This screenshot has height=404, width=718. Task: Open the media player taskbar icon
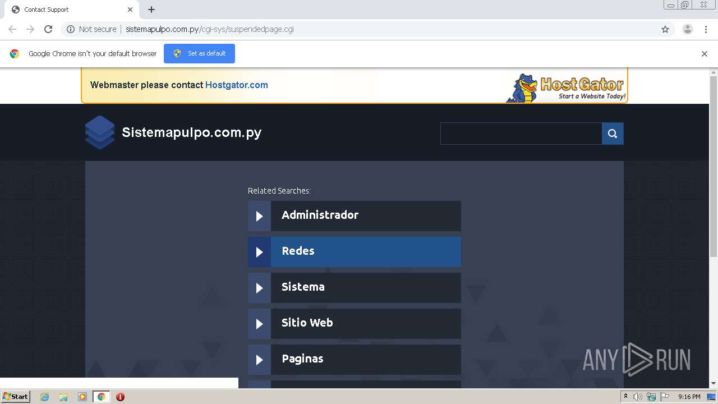click(82, 397)
